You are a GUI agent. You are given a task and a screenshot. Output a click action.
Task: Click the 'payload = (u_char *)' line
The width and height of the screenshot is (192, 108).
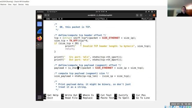[x=99, y=68]
